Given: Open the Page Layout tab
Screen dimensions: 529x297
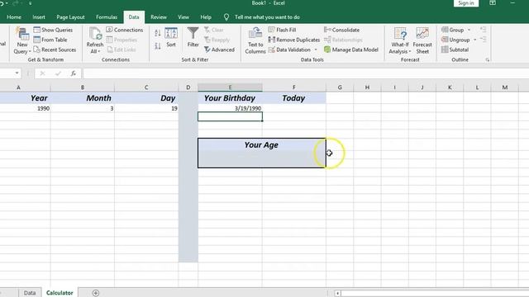Looking at the screenshot, I should [x=70, y=16].
